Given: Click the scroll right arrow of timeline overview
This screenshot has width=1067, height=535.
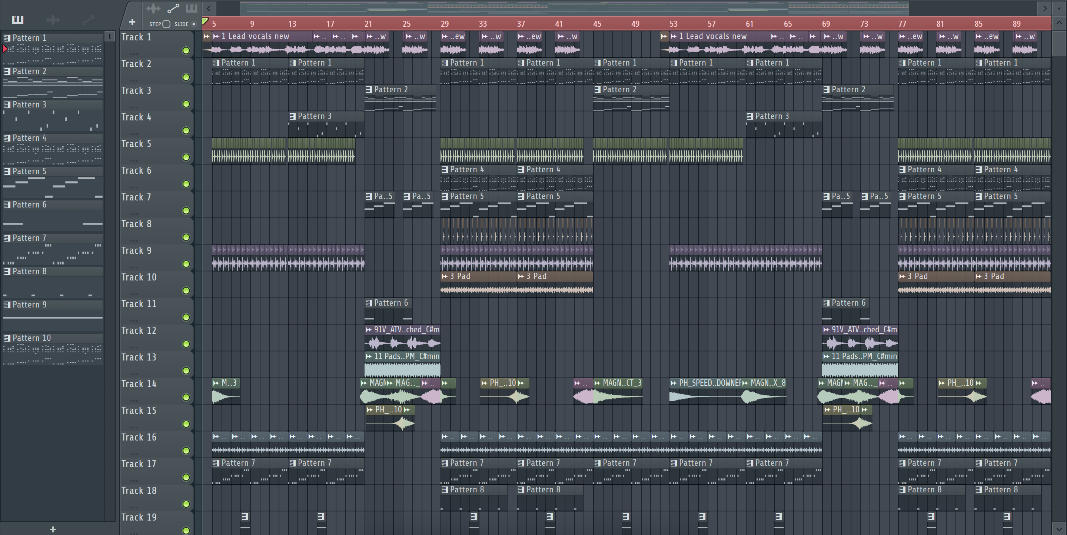Looking at the screenshot, I should [1045, 8].
